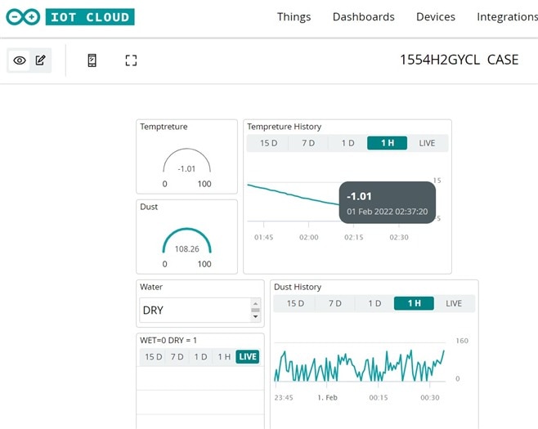
Task: Click the Dust gauge showing 108.26
Action: [186, 243]
